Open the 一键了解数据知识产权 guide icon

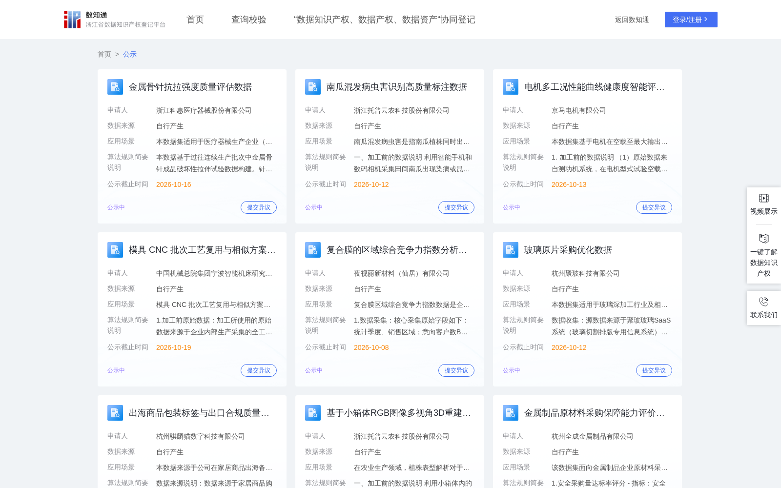click(764, 238)
